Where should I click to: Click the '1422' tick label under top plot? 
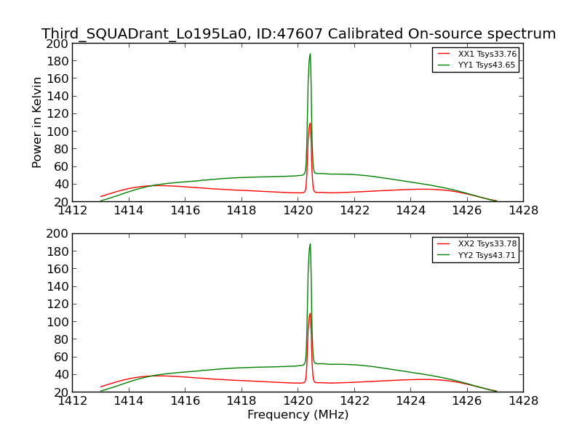(354, 210)
